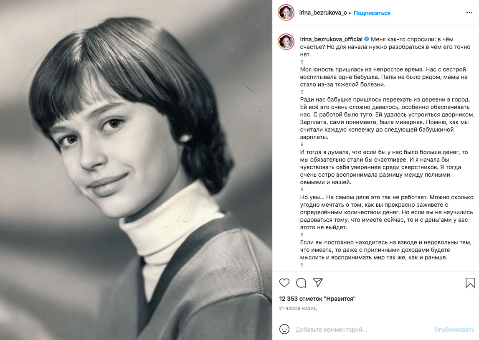Click the small profile avatar in post header
This screenshot has height=340, width=479.
pos(286,13)
